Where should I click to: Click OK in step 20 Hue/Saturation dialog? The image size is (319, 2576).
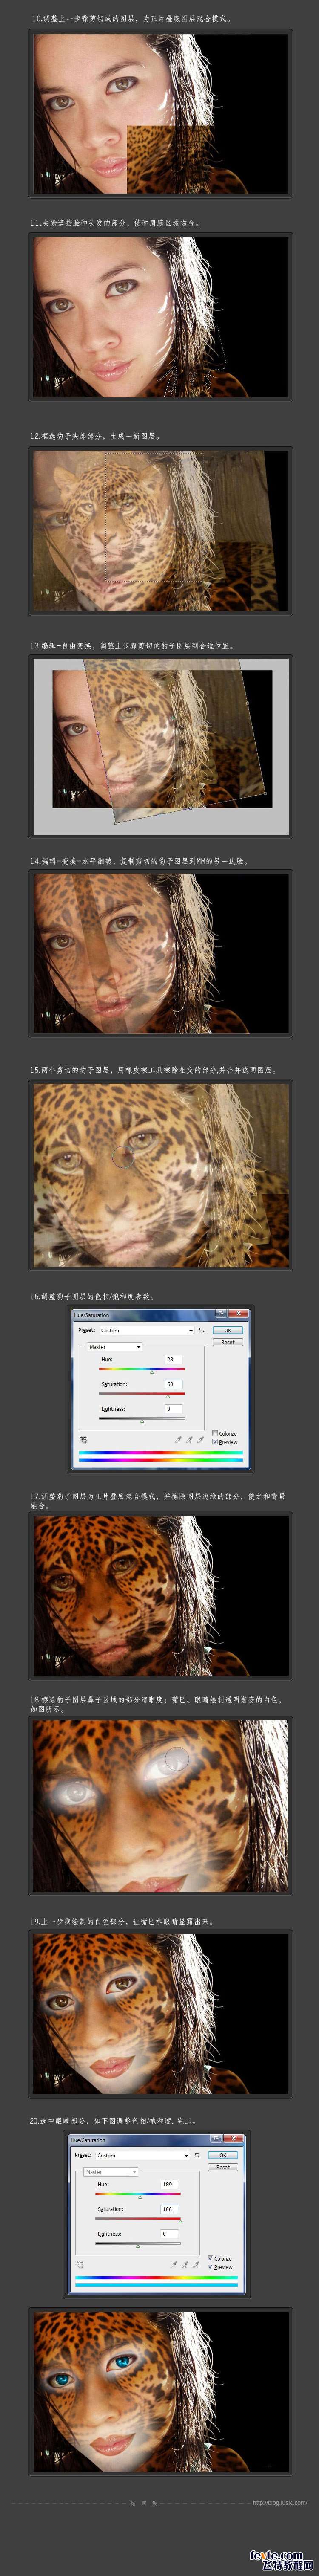click(x=223, y=2155)
